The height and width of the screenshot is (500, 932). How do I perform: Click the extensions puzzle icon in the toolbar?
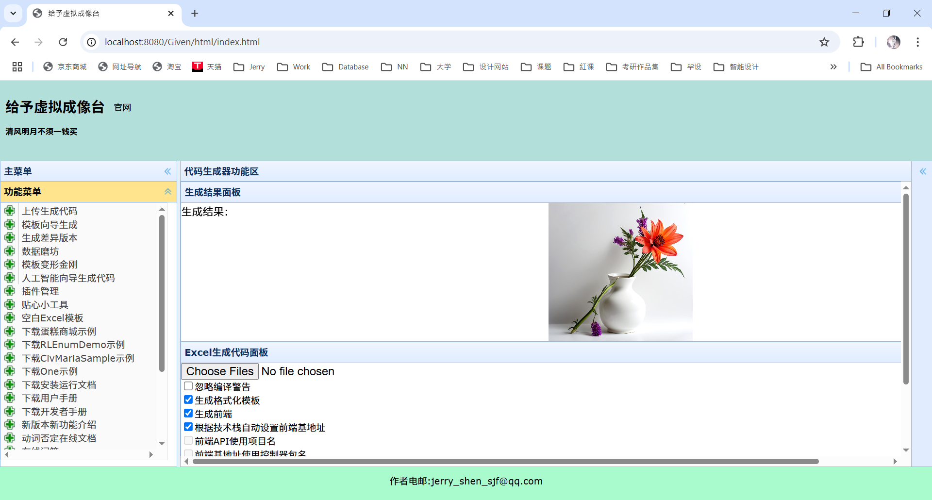click(858, 42)
